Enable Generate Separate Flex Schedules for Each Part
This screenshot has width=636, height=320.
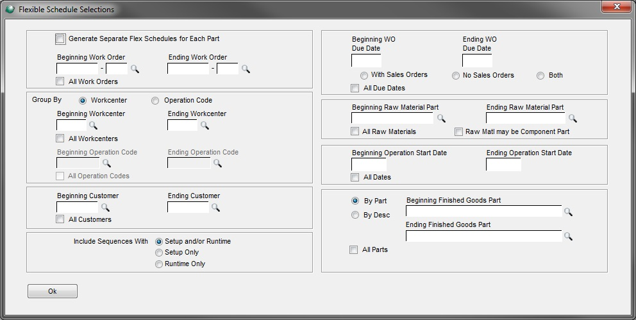pyautogui.click(x=60, y=39)
